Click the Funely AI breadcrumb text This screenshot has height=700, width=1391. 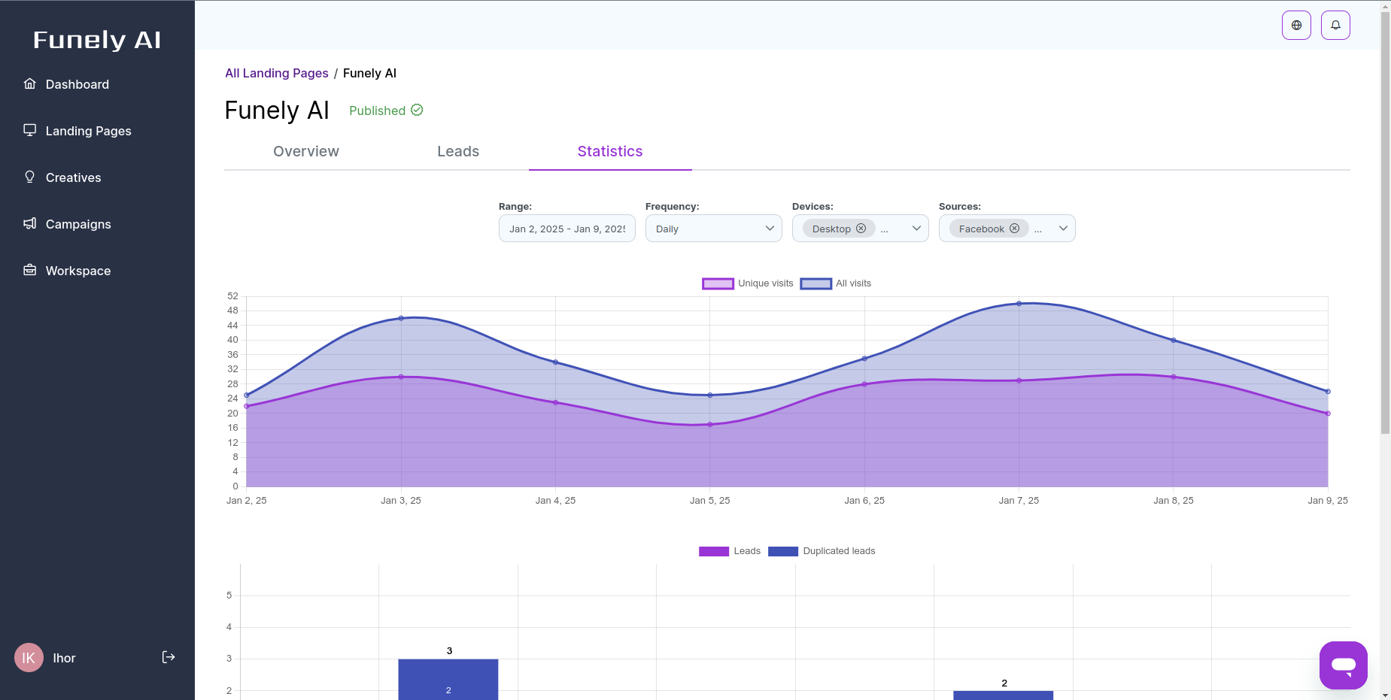pos(369,73)
